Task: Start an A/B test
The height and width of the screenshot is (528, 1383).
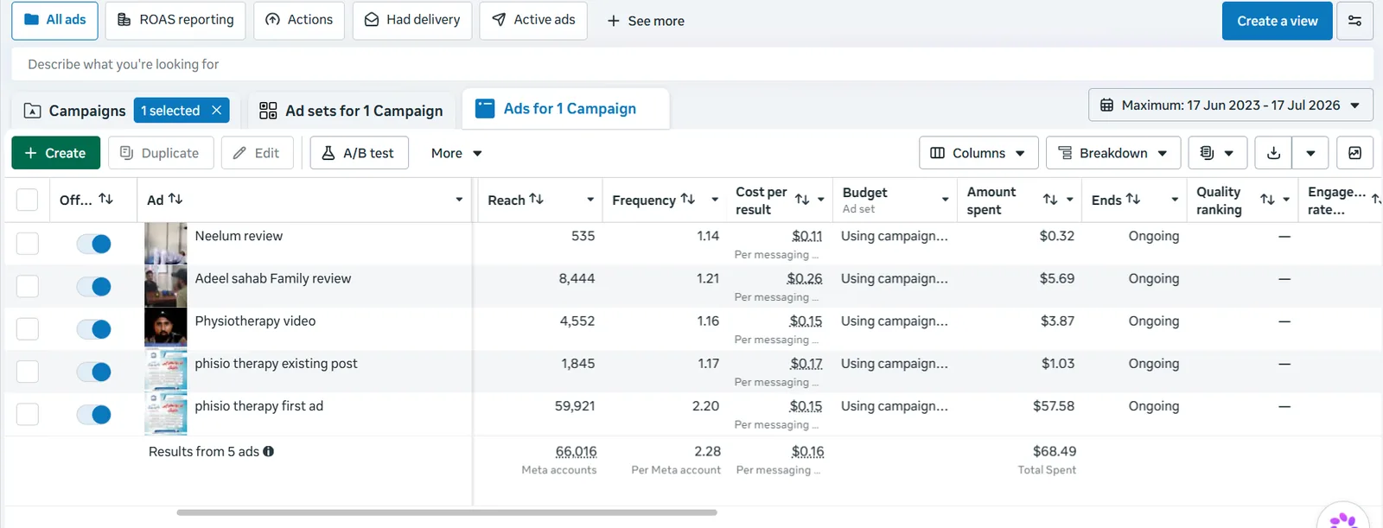Action: tap(358, 153)
